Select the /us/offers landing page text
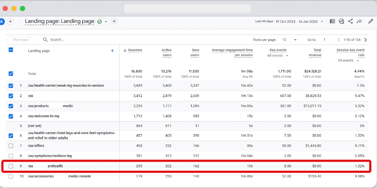Image resolution: width=377 pixels, height=188 pixels. [x=36, y=146]
